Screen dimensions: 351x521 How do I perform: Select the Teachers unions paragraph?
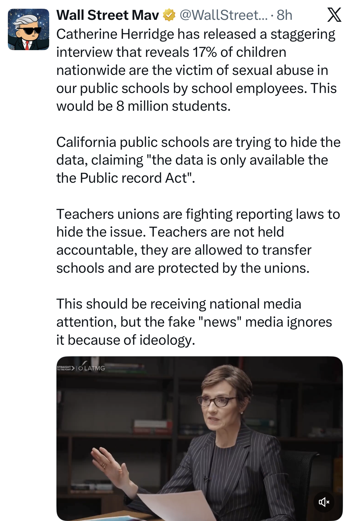coord(198,241)
